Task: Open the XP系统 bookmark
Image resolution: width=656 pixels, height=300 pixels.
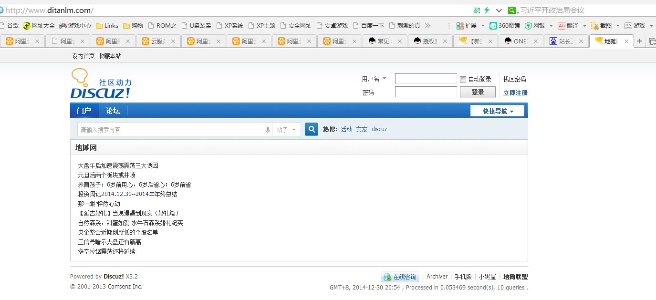Action: tap(229, 26)
